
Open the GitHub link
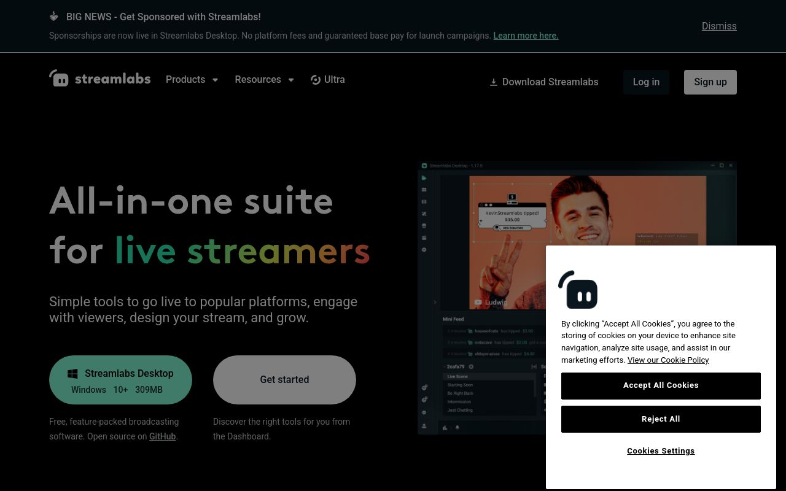[x=163, y=436]
